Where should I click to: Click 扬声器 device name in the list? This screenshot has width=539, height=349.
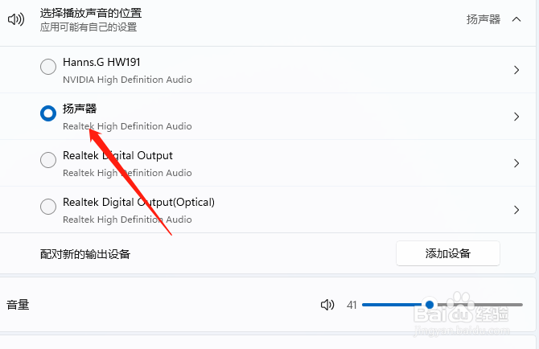80,109
